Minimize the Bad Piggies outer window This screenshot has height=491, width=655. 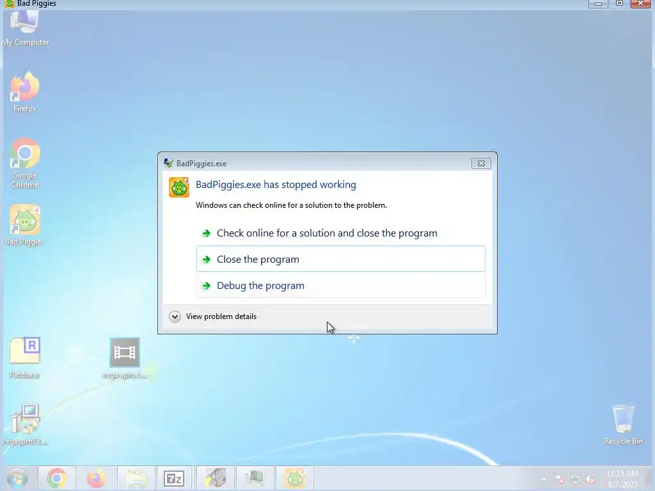coord(598,4)
